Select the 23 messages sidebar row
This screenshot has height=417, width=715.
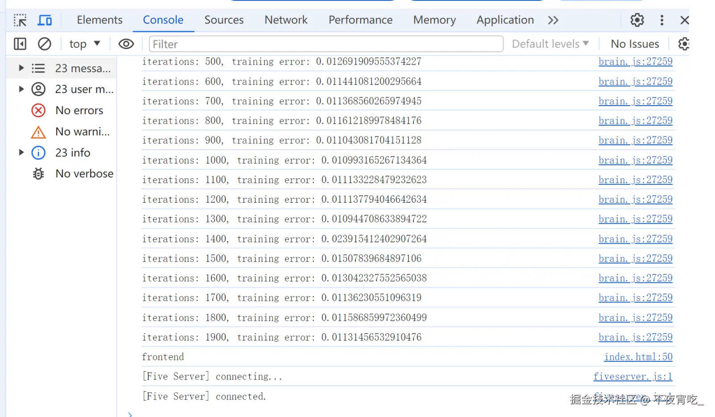(x=62, y=68)
